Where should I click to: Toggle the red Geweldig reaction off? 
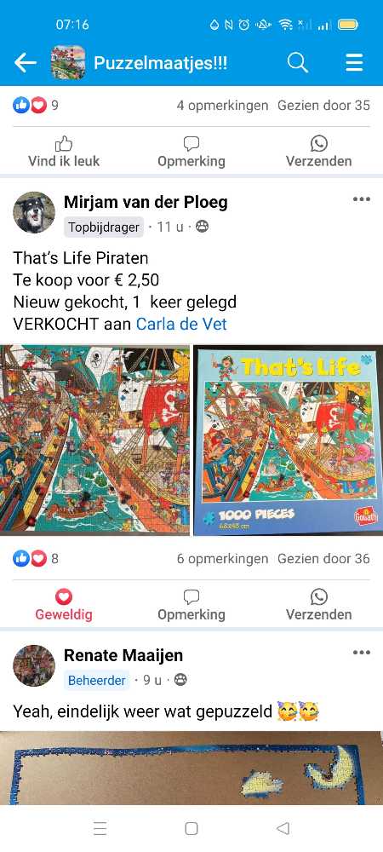point(64,605)
